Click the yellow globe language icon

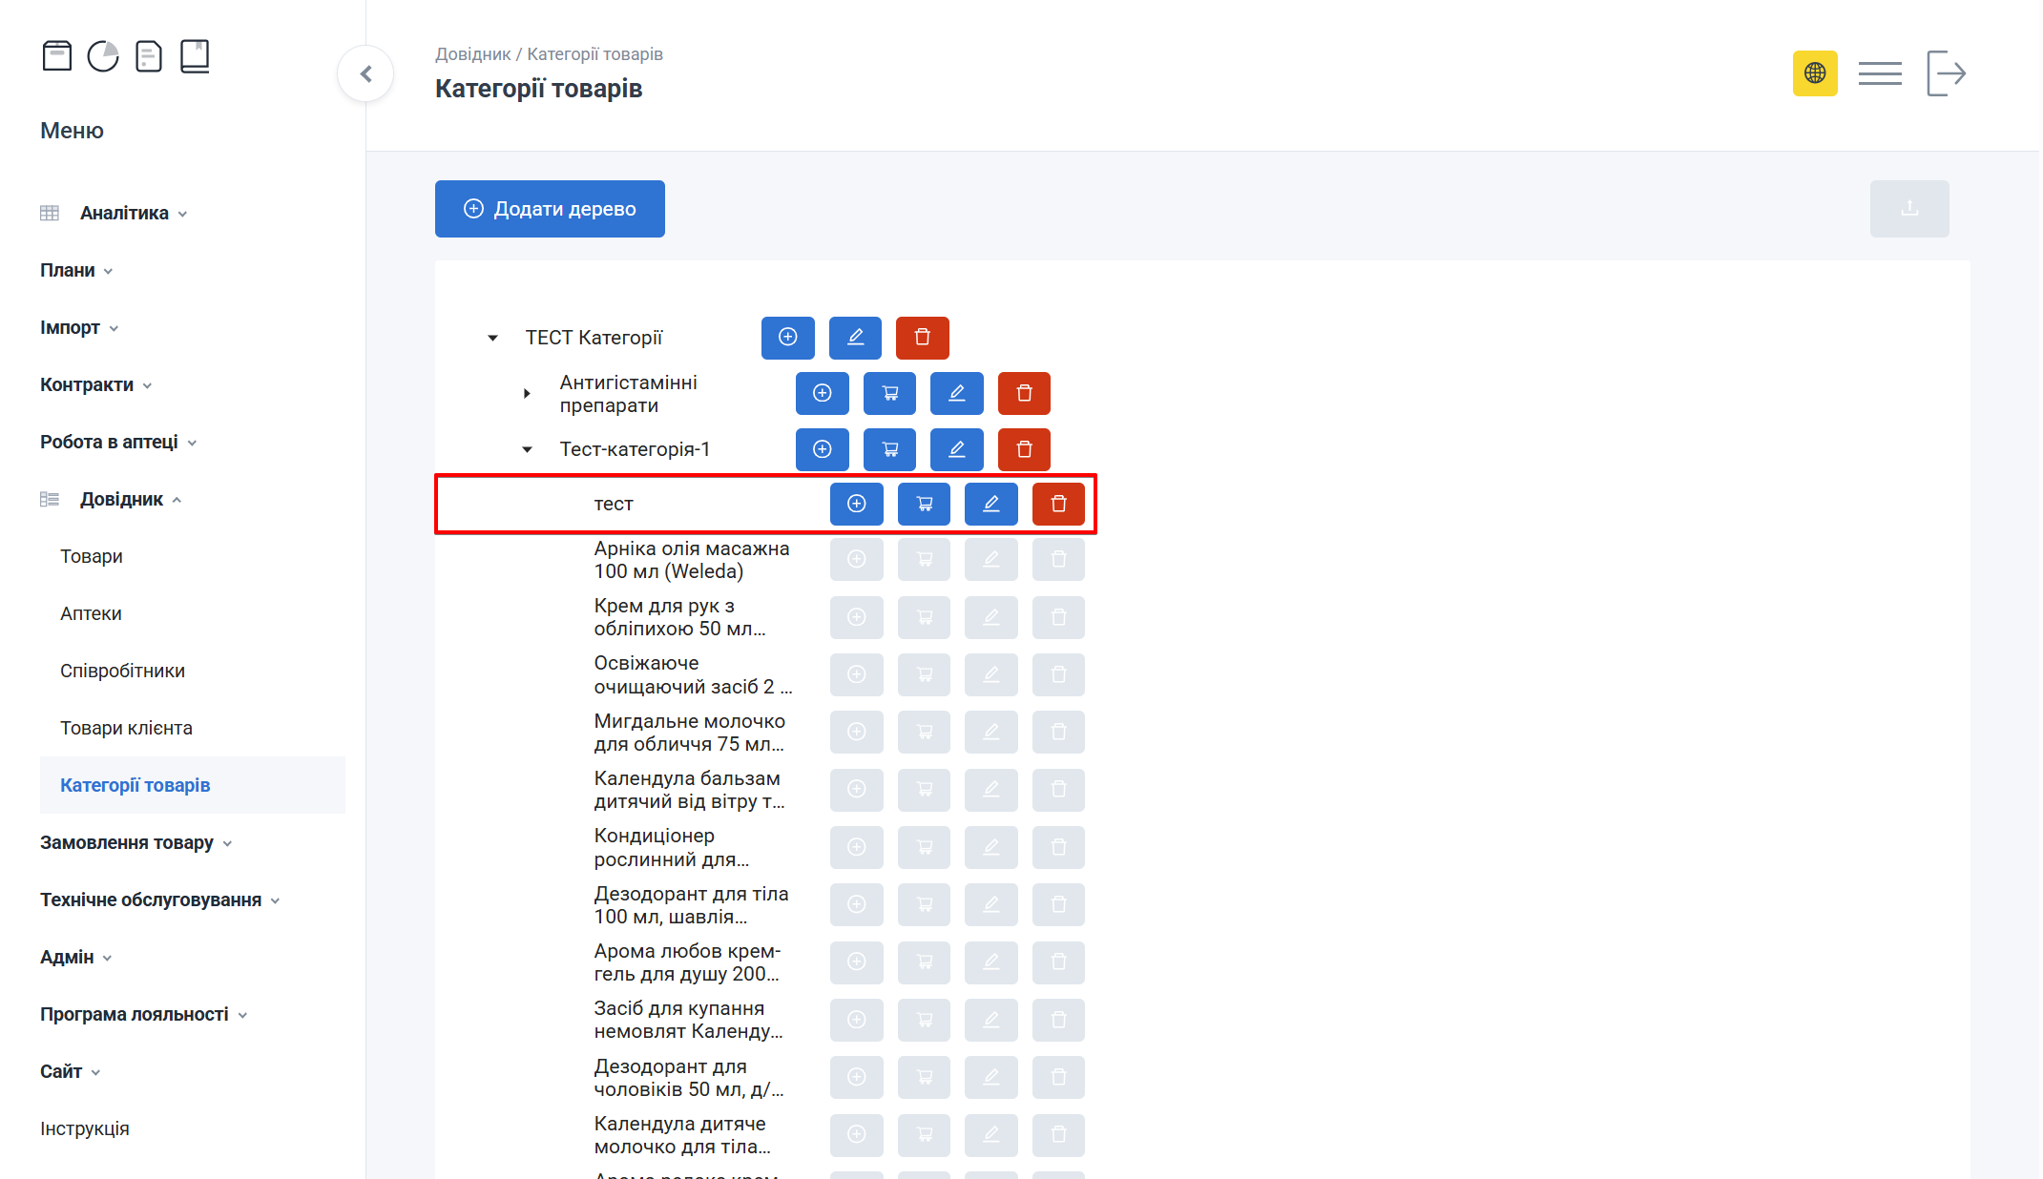1814,73
